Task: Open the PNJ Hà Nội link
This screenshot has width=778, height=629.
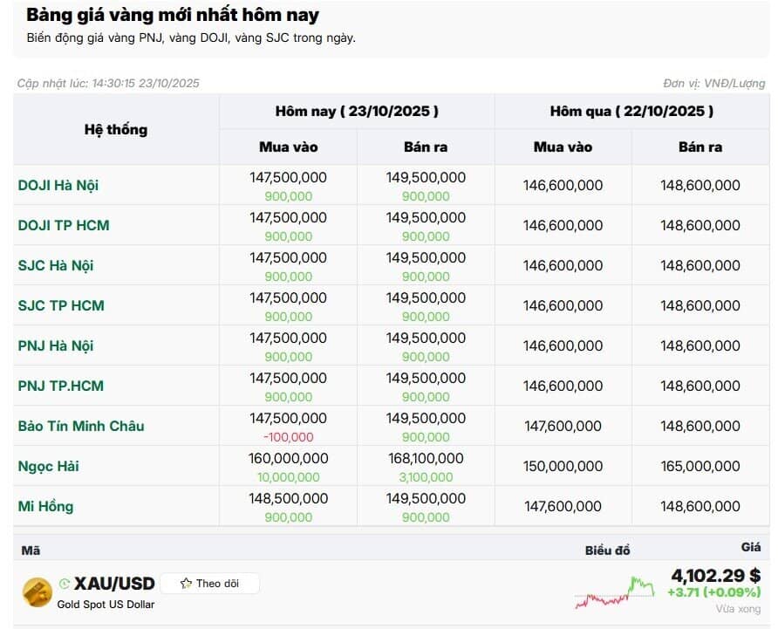Action: click(56, 345)
